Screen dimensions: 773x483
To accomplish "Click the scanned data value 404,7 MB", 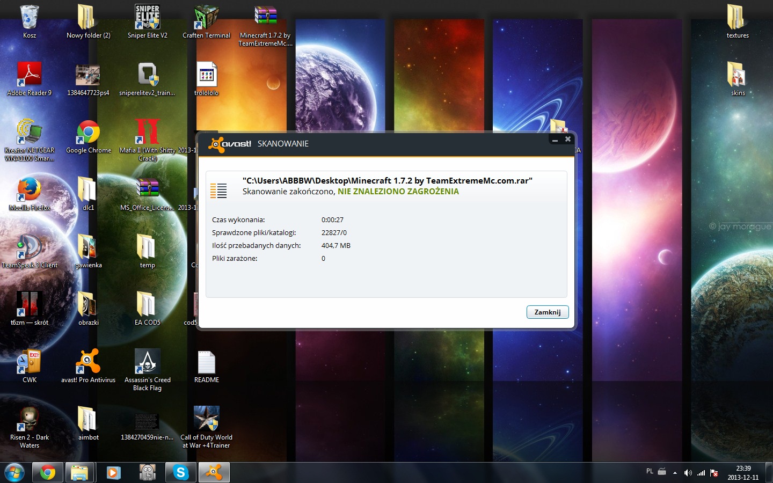I will click(x=336, y=246).
